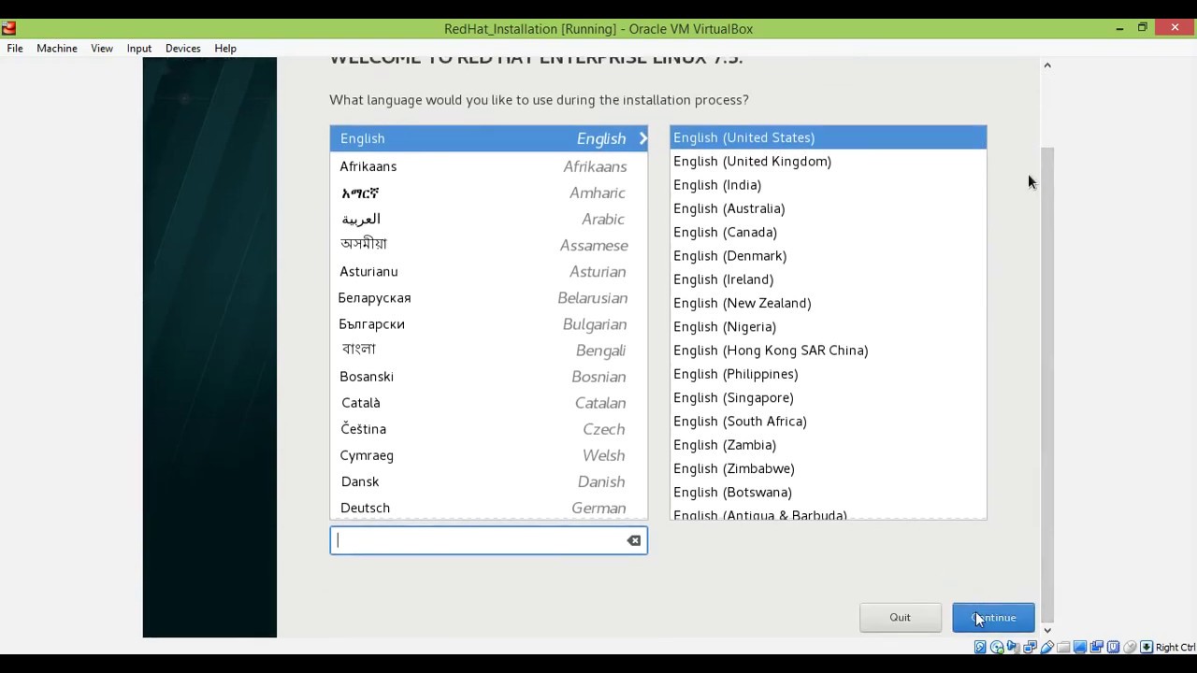Open the File menu

coord(15,49)
